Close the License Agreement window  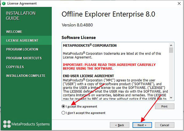pos(179,3)
